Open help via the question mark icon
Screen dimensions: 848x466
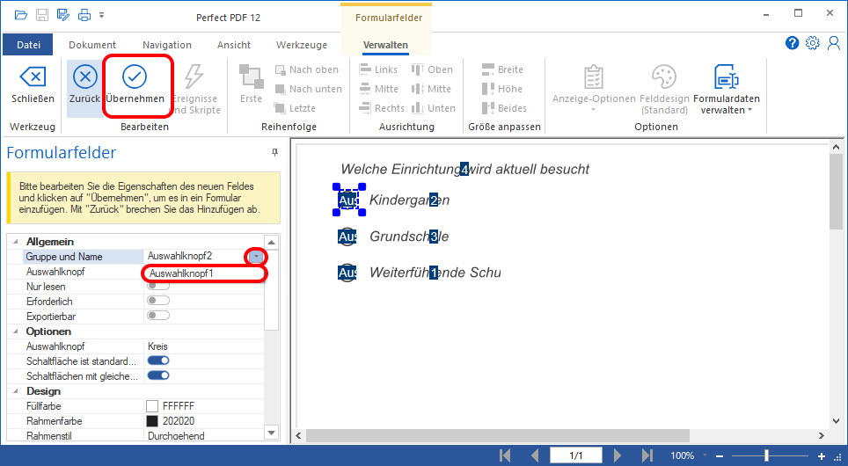[792, 43]
